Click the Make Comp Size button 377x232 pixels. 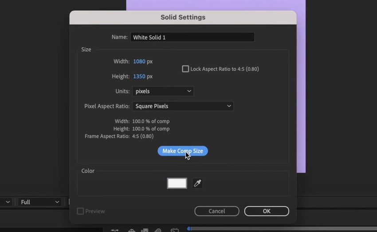(x=183, y=151)
